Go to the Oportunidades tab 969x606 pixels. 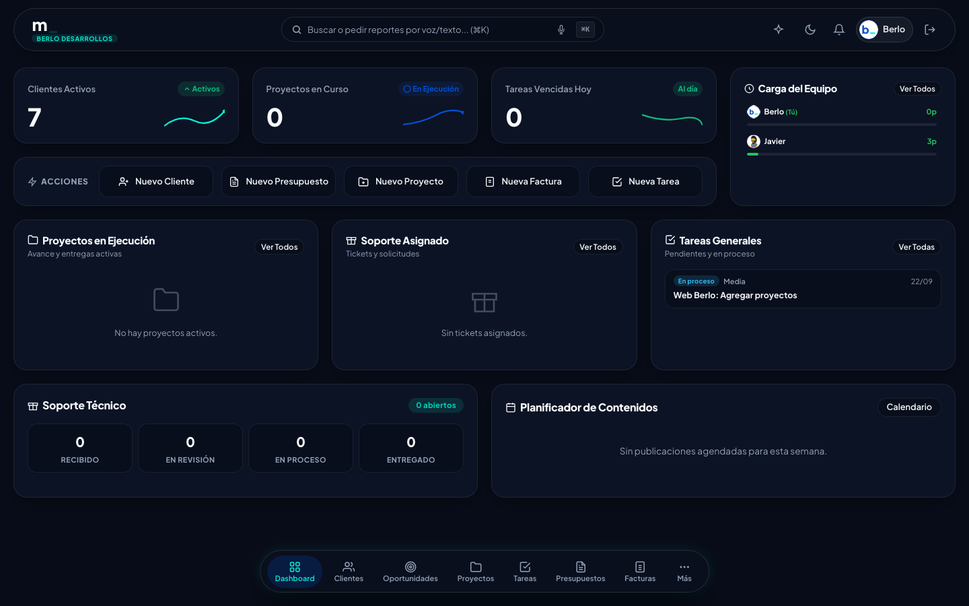(410, 572)
